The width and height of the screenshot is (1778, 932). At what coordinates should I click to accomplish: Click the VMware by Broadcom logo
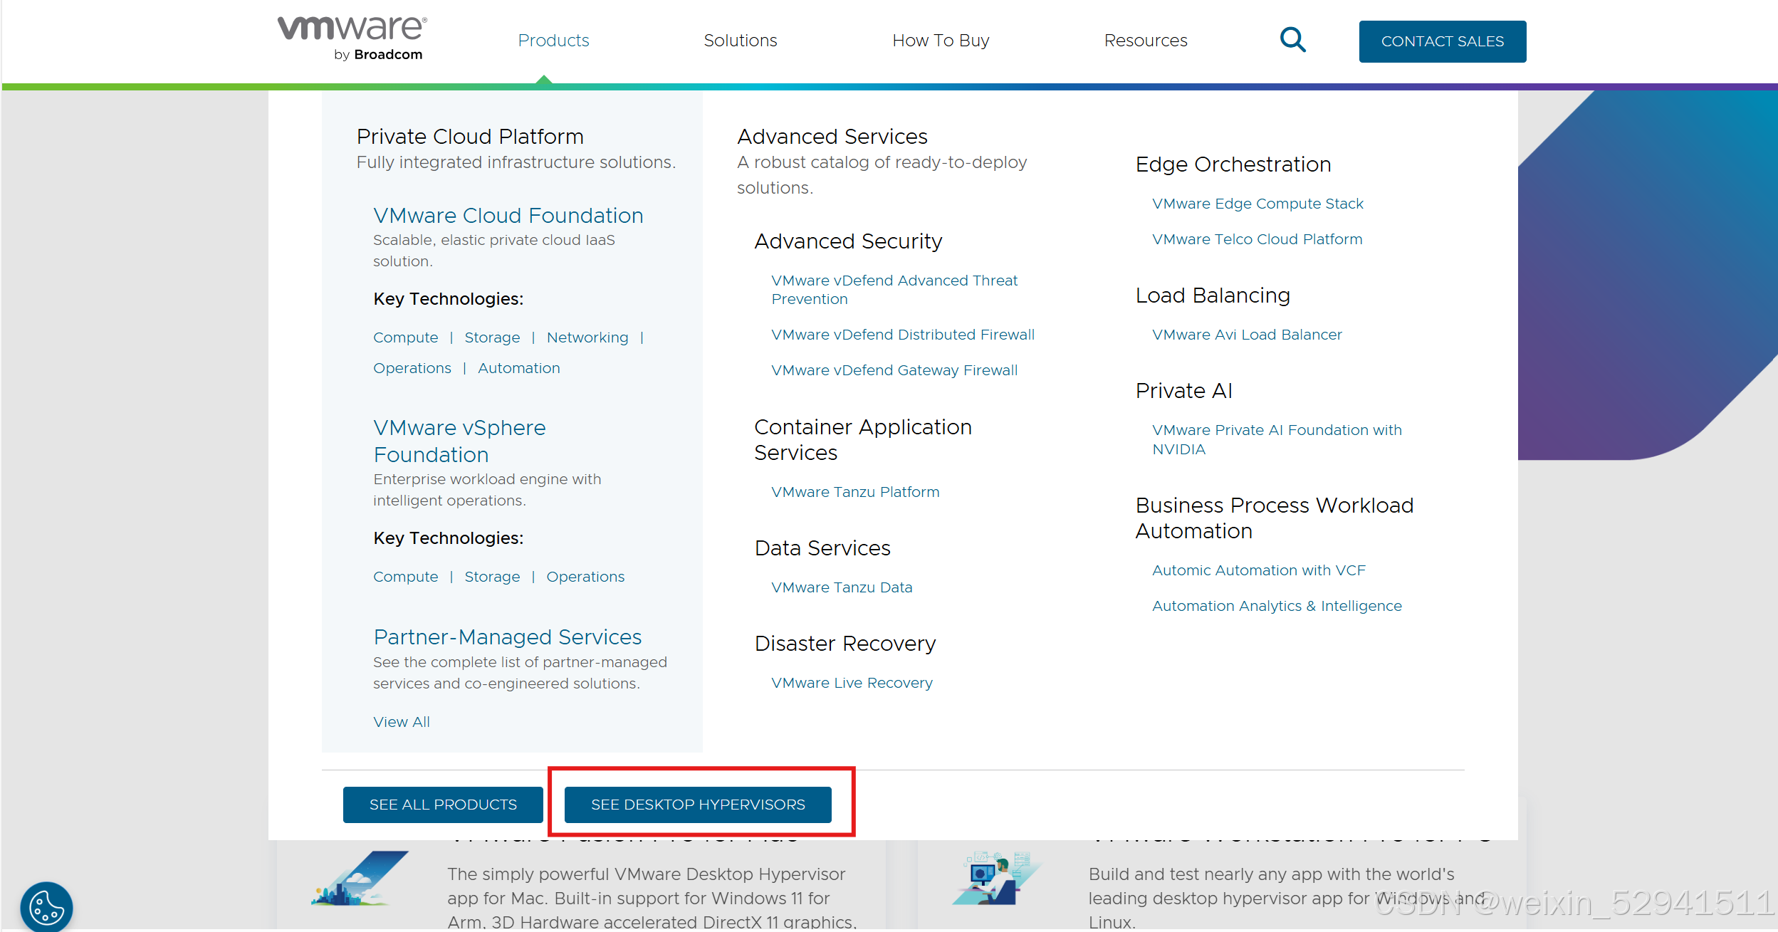click(352, 38)
